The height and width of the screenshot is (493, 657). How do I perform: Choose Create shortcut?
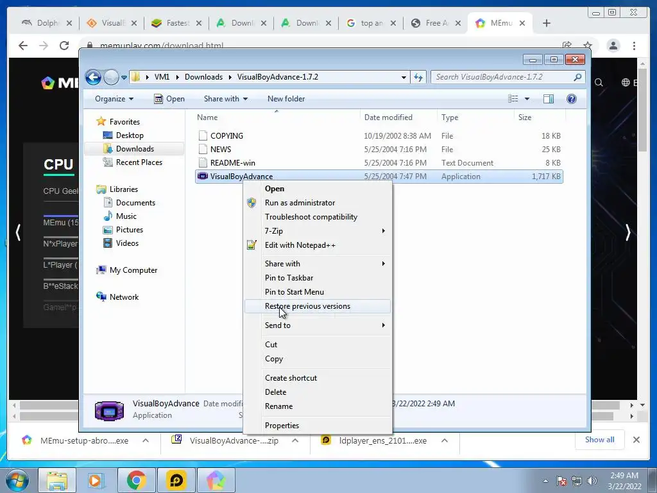pos(318,378)
